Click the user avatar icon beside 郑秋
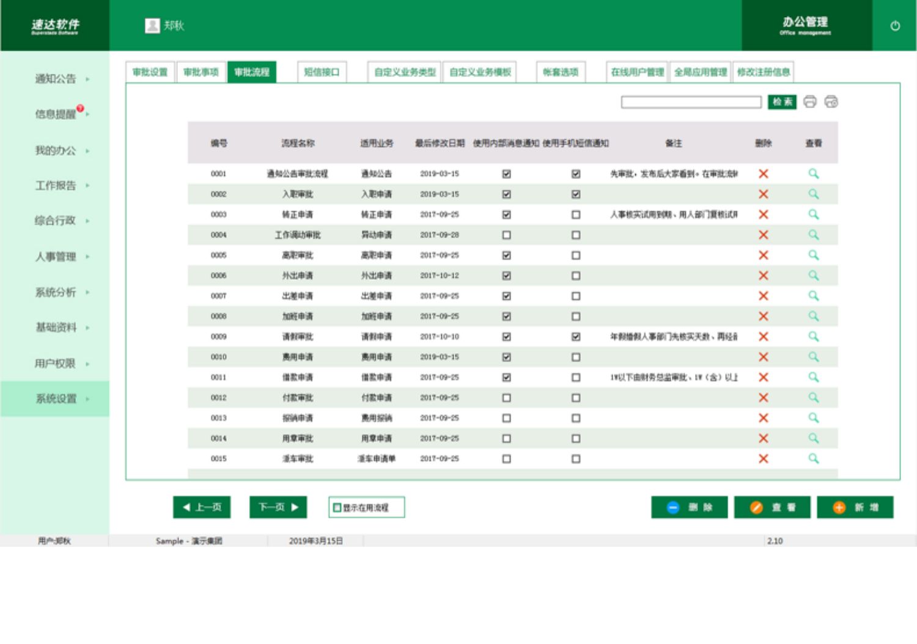Image resolution: width=917 pixels, height=644 pixels. click(x=152, y=25)
